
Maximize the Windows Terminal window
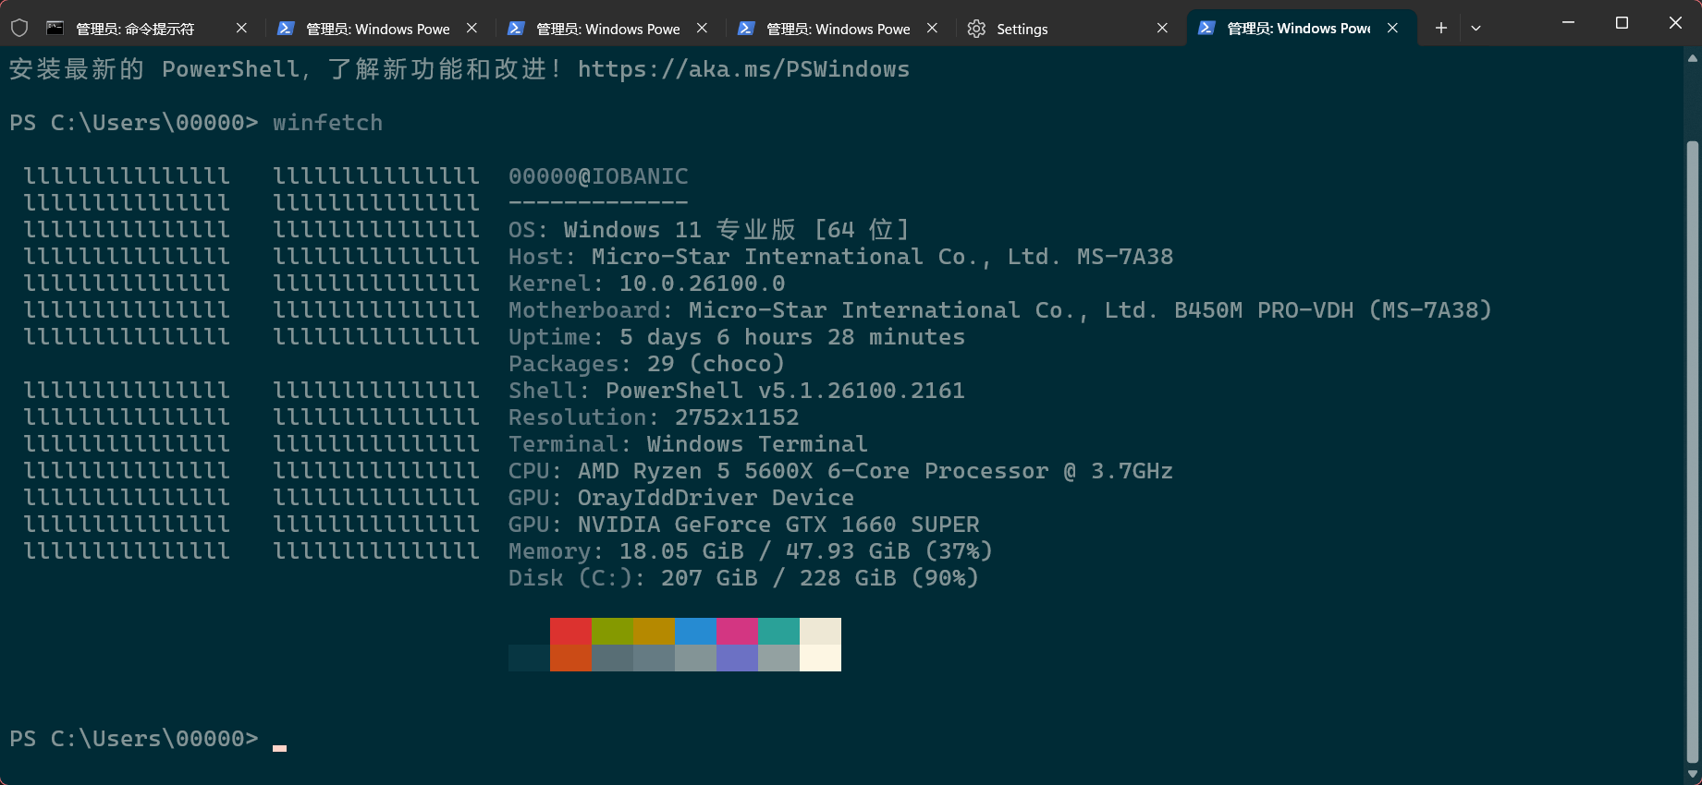pyautogui.click(x=1622, y=22)
